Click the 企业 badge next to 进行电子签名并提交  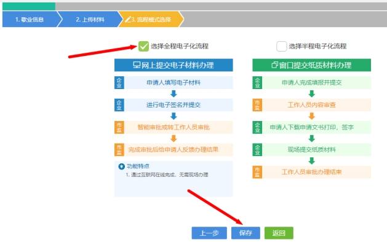click(x=119, y=105)
